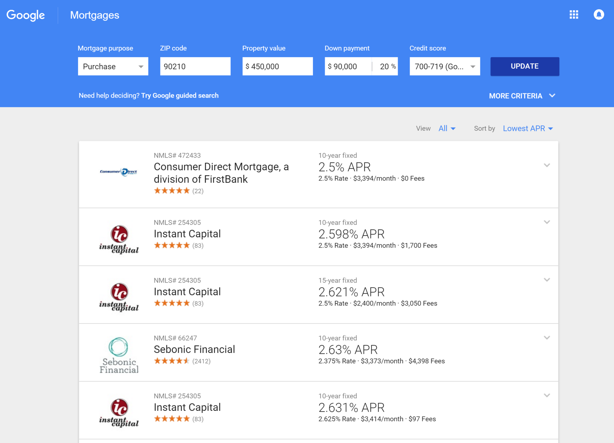Image resolution: width=614 pixels, height=443 pixels.
Task: Click the 2.631% APR value
Action: click(x=351, y=408)
